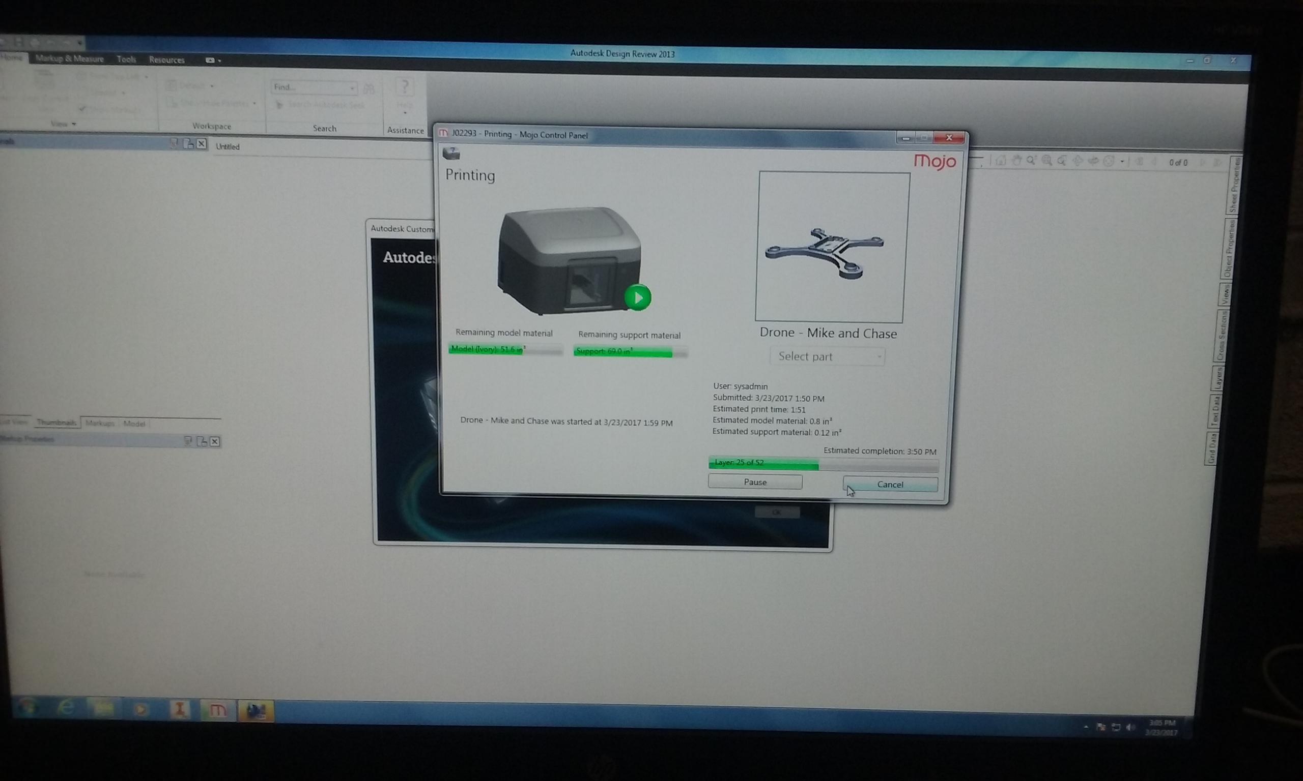Cancel the current print job

click(x=890, y=484)
